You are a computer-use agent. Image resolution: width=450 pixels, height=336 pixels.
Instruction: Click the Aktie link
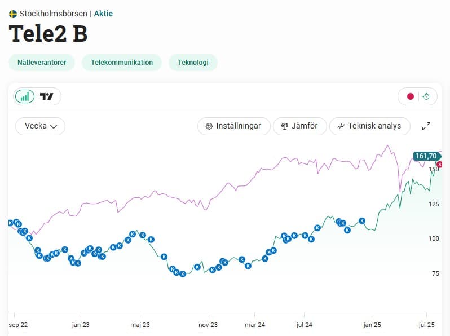click(x=103, y=14)
